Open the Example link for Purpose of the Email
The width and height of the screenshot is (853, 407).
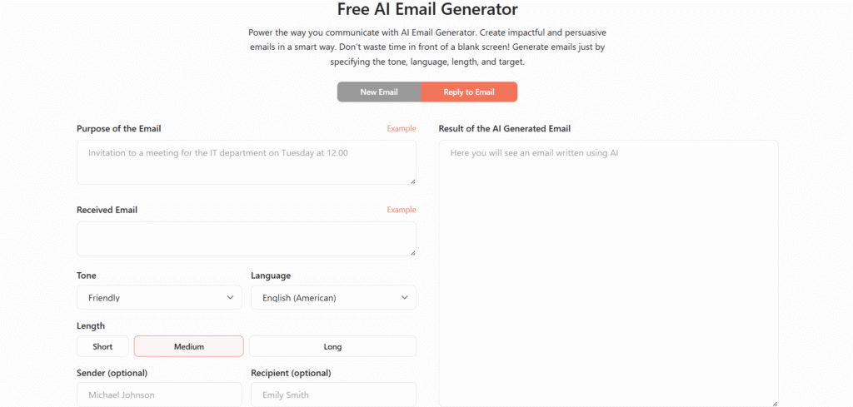point(401,129)
